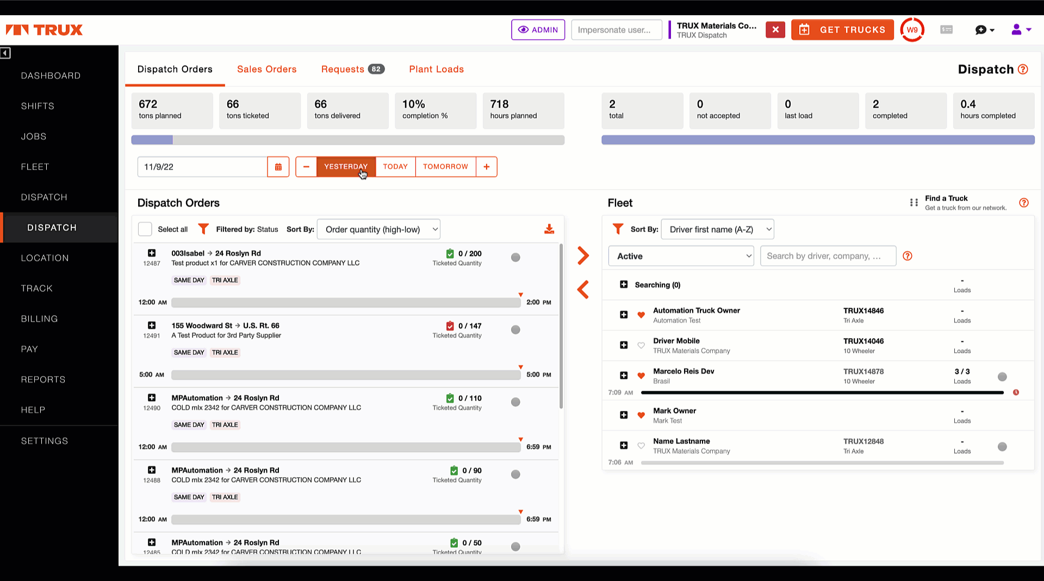Expand order 12491 details
The image size is (1044, 581).
152,326
